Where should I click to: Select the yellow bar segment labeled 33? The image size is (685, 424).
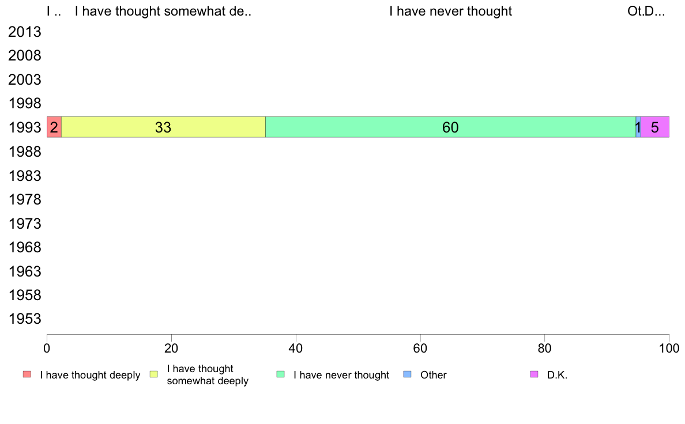(163, 127)
